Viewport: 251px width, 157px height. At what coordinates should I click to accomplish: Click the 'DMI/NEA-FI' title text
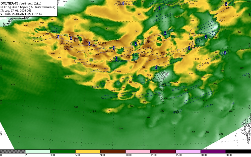point(9,4)
